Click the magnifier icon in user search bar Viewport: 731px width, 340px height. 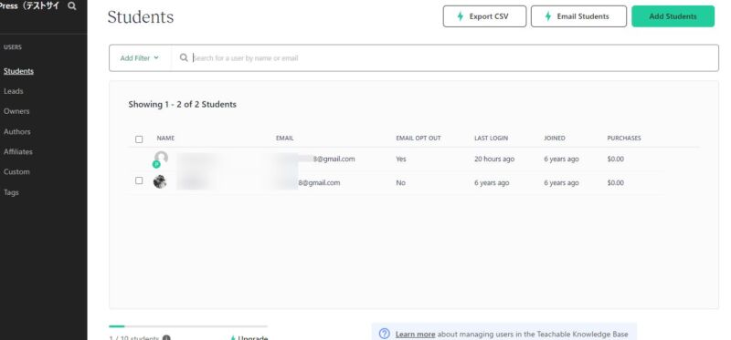184,57
